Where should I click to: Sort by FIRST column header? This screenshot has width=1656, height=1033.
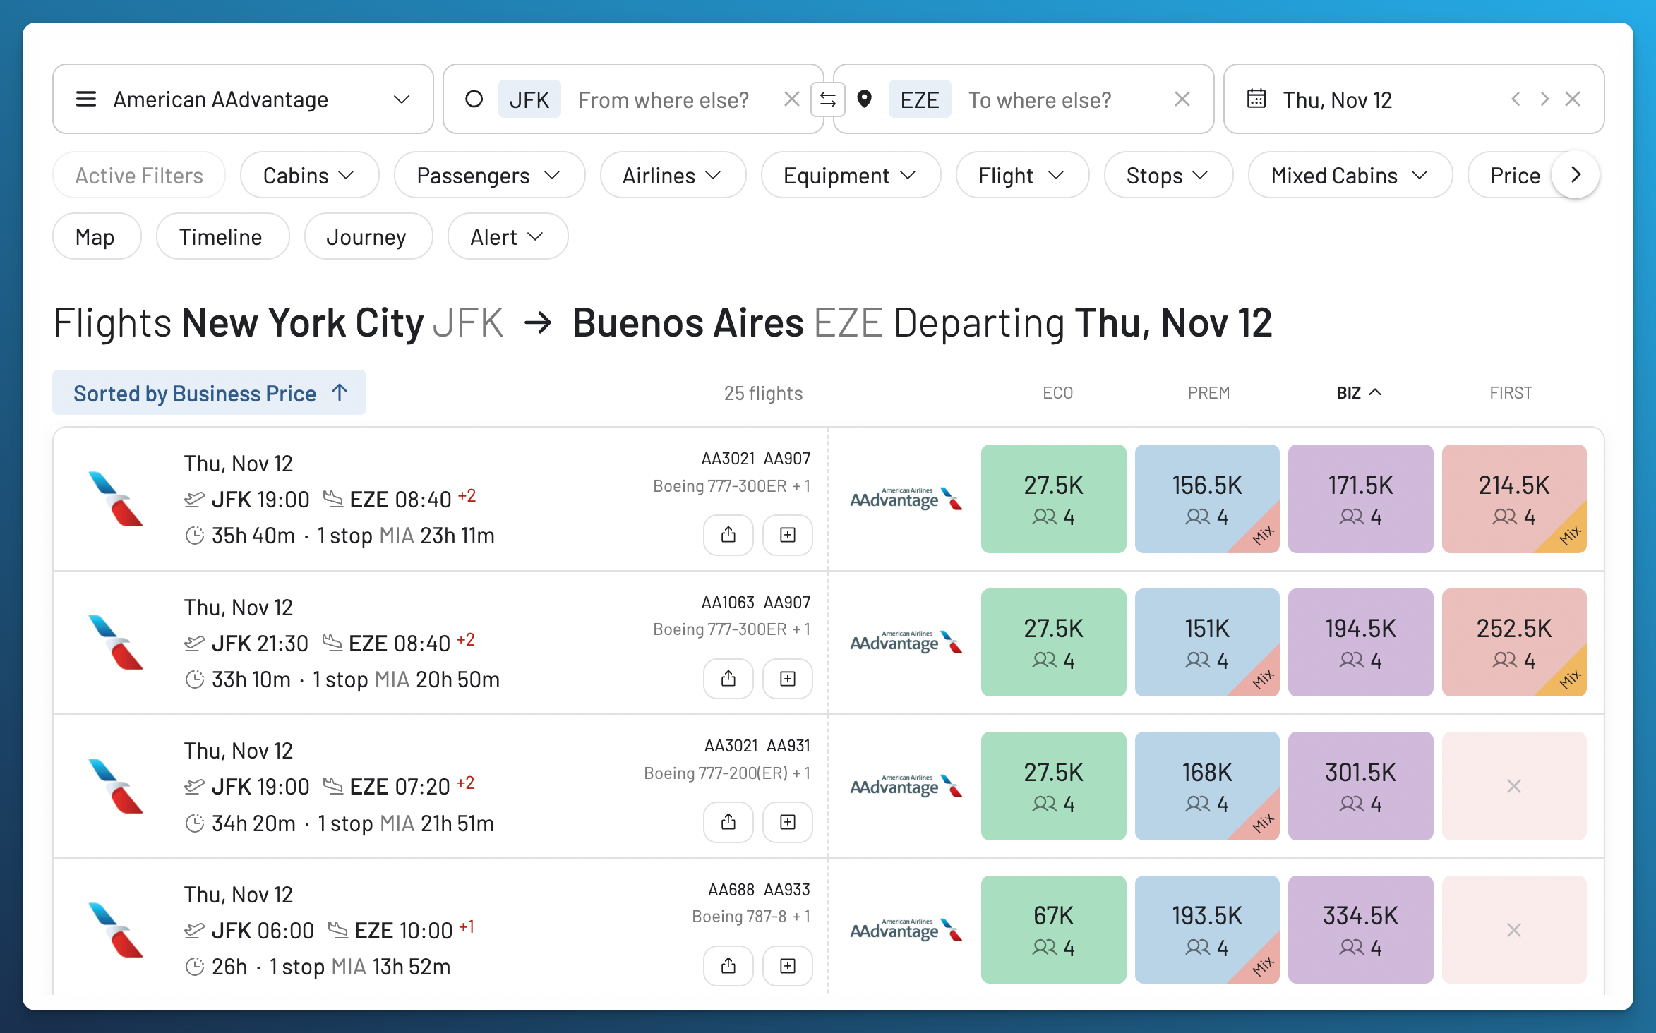tap(1511, 392)
